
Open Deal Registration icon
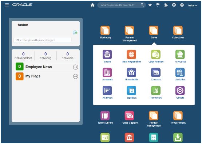tap(131, 55)
